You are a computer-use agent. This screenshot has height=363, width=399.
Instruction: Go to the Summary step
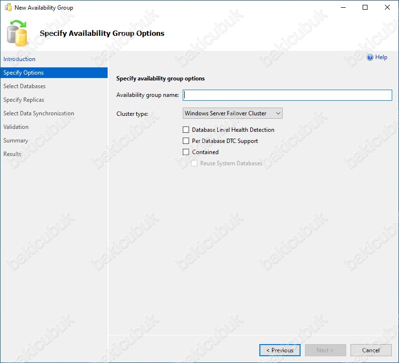[16, 141]
